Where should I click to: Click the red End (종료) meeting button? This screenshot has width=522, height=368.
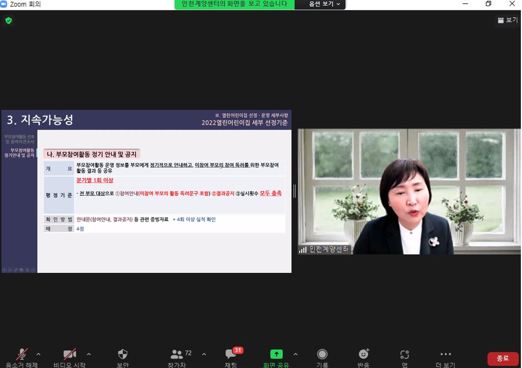click(503, 359)
